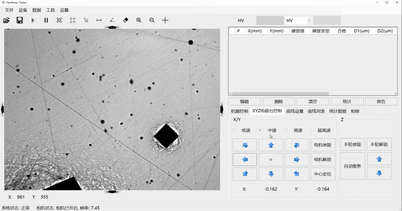402x211 pixels.
Task: Click the save disk icon in toolbar
Action: point(20,20)
